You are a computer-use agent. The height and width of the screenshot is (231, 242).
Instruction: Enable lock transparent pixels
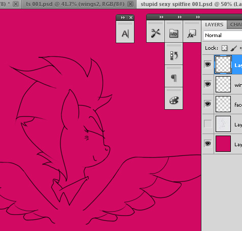pos(224,48)
